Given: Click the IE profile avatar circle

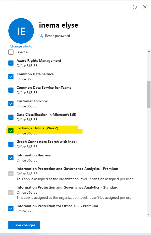Looking at the screenshot, I should (x=21, y=31).
